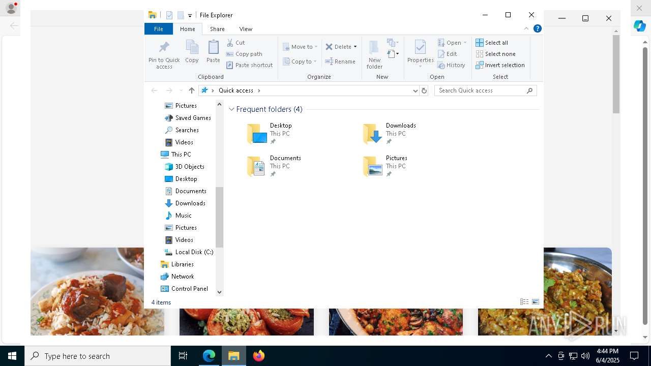Image resolution: width=651 pixels, height=366 pixels.
Task: Expand the Copy to dropdown
Action: click(x=315, y=62)
